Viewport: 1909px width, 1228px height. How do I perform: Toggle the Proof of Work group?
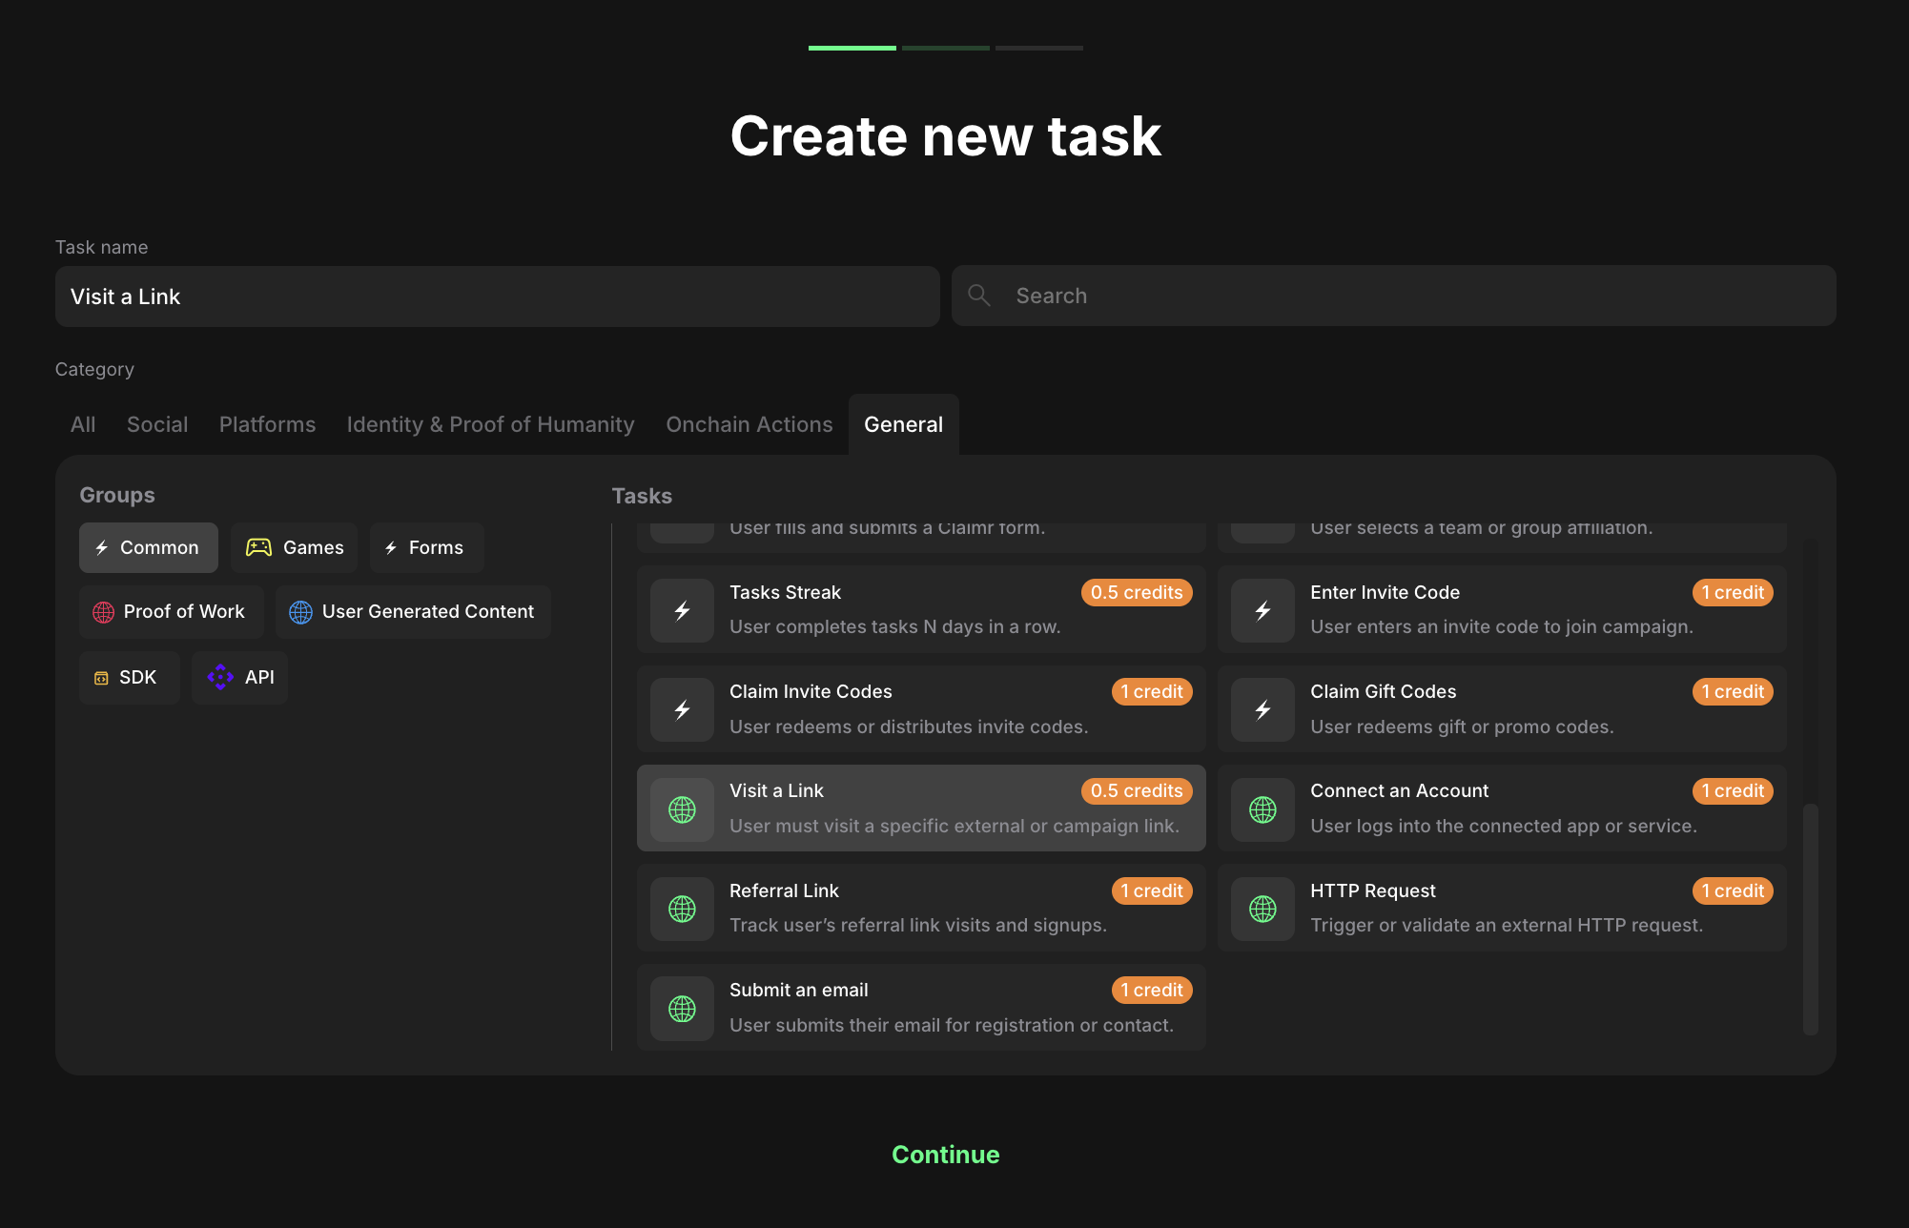[171, 612]
